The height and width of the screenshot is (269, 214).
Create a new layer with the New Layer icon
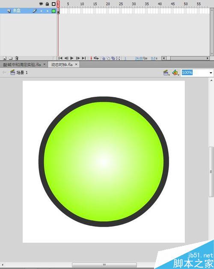point(5,58)
